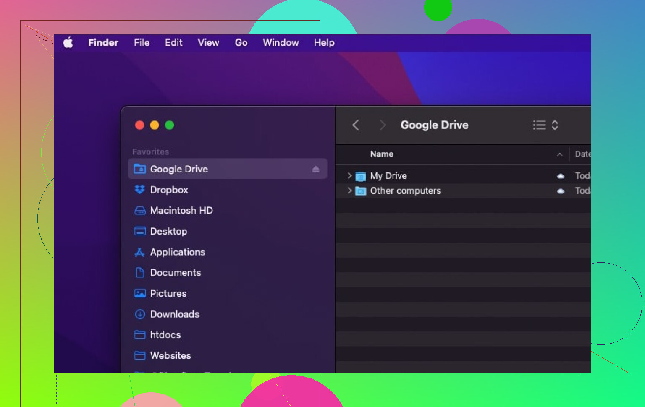
Task: Go forward with the right chevron
Action: (x=382, y=125)
